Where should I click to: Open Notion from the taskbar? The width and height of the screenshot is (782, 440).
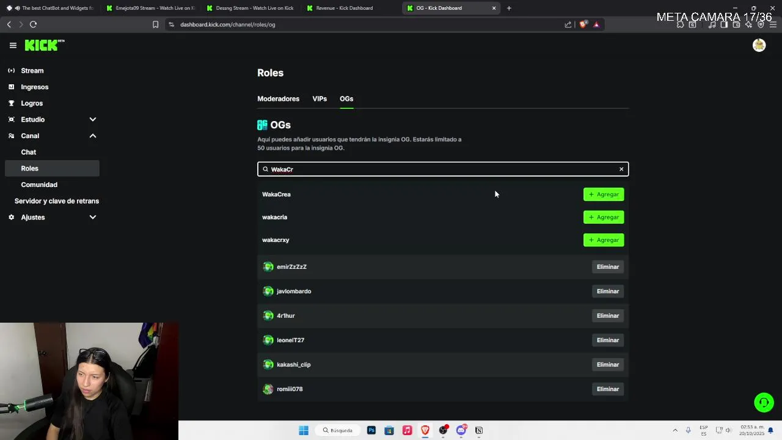pyautogui.click(x=479, y=430)
